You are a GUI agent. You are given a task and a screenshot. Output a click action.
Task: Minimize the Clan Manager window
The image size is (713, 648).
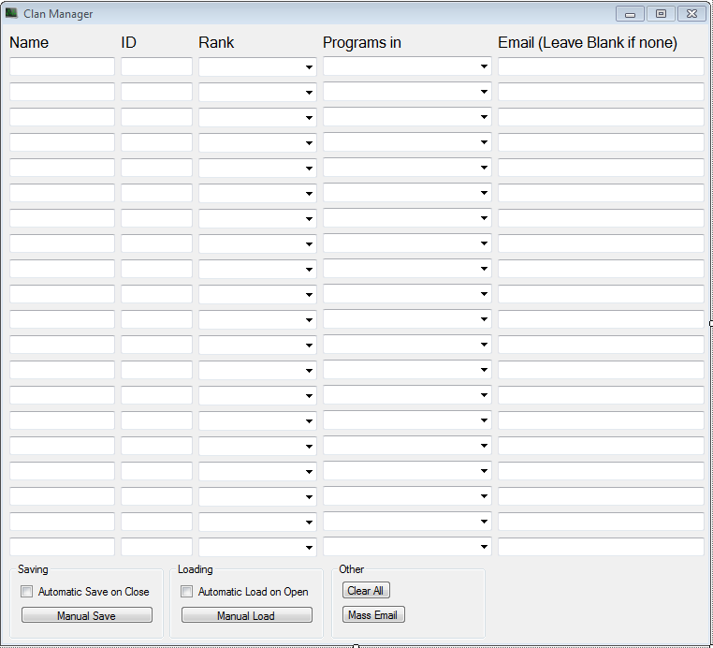click(x=630, y=14)
